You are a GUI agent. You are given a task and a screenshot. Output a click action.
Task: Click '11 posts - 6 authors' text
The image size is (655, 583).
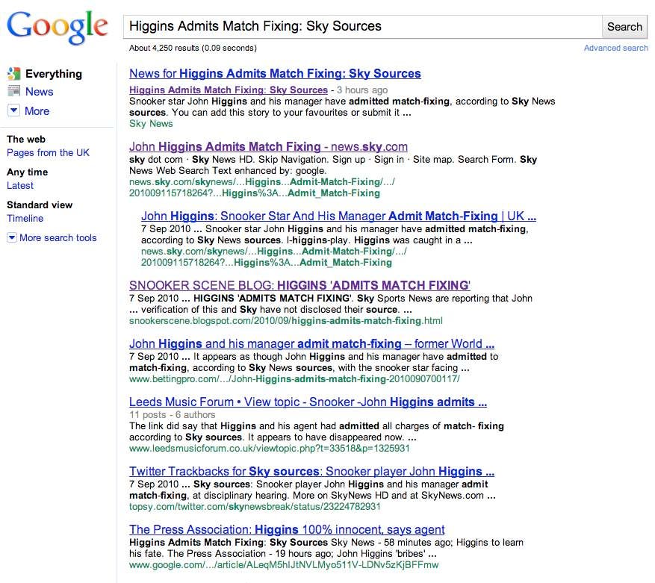172,415
